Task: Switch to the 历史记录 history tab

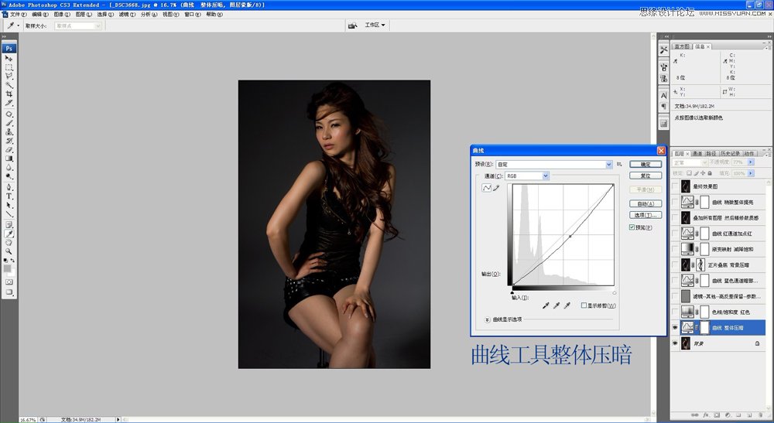Action: (732, 153)
